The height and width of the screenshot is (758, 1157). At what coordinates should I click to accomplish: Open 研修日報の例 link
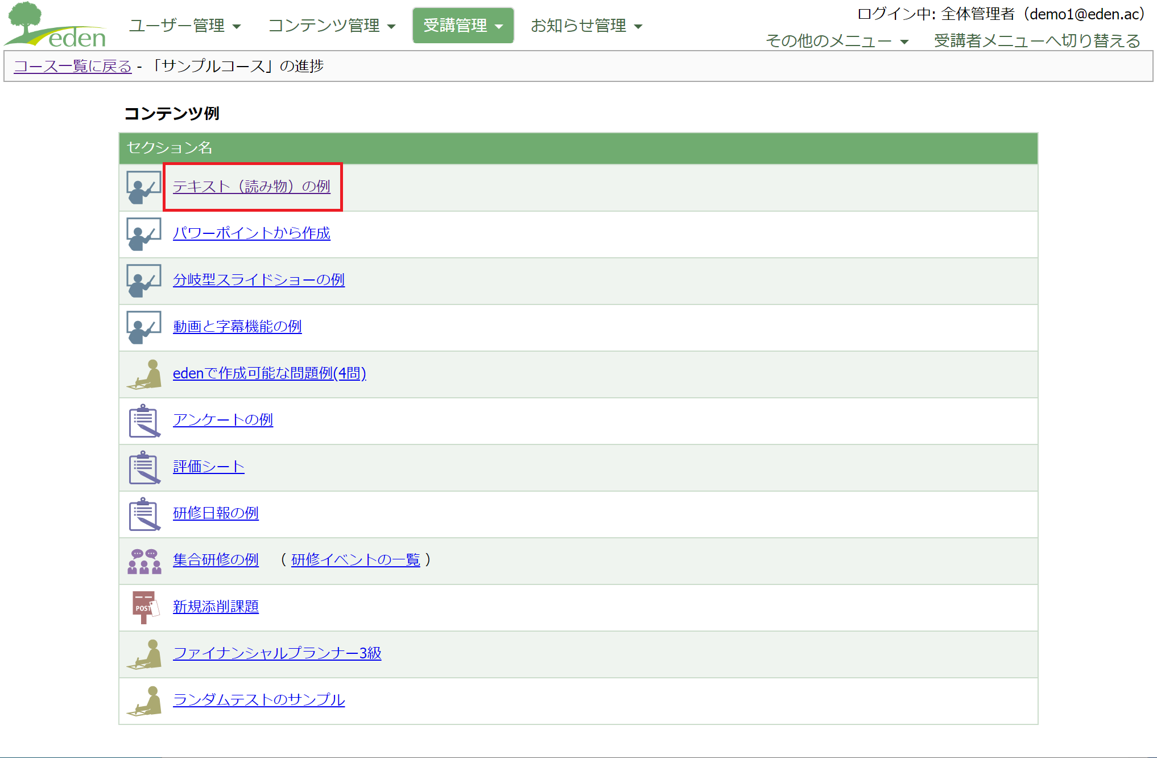pyautogui.click(x=216, y=513)
